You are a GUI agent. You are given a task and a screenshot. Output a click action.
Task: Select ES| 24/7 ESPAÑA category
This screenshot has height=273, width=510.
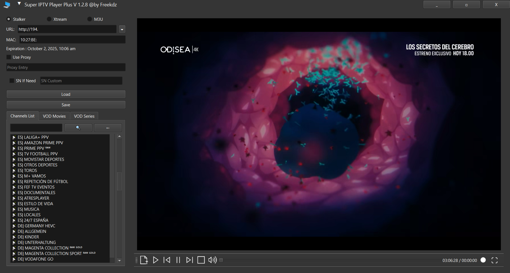[60, 220]
